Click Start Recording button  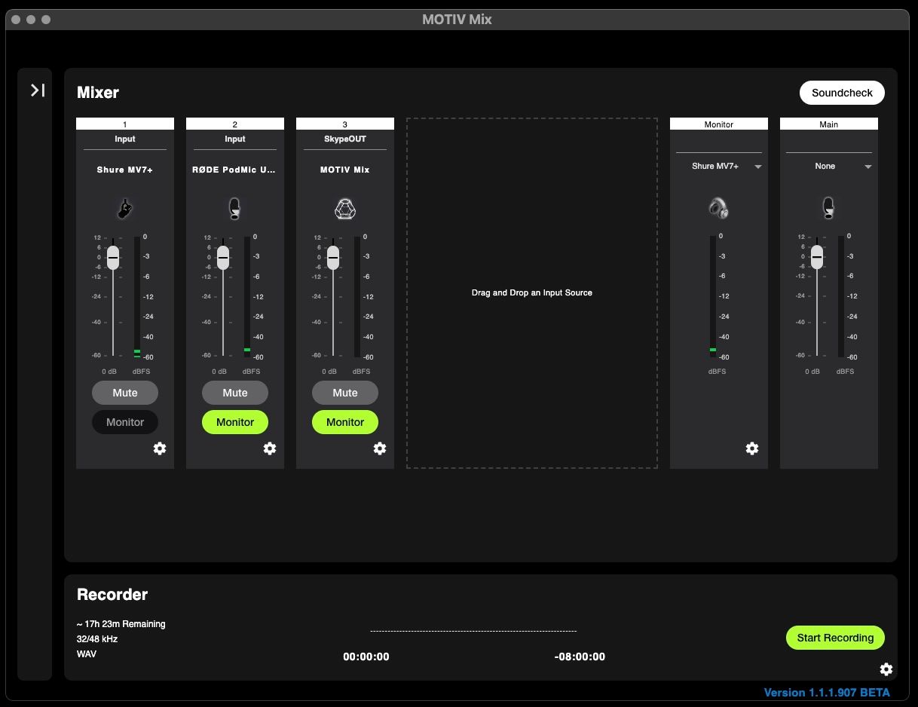tap(835, 638)
